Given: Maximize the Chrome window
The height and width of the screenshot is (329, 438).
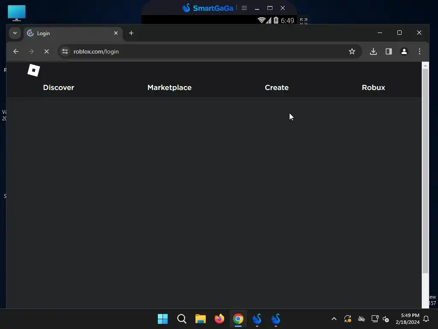Looking at the screenshot, I should tap(400, 33).
